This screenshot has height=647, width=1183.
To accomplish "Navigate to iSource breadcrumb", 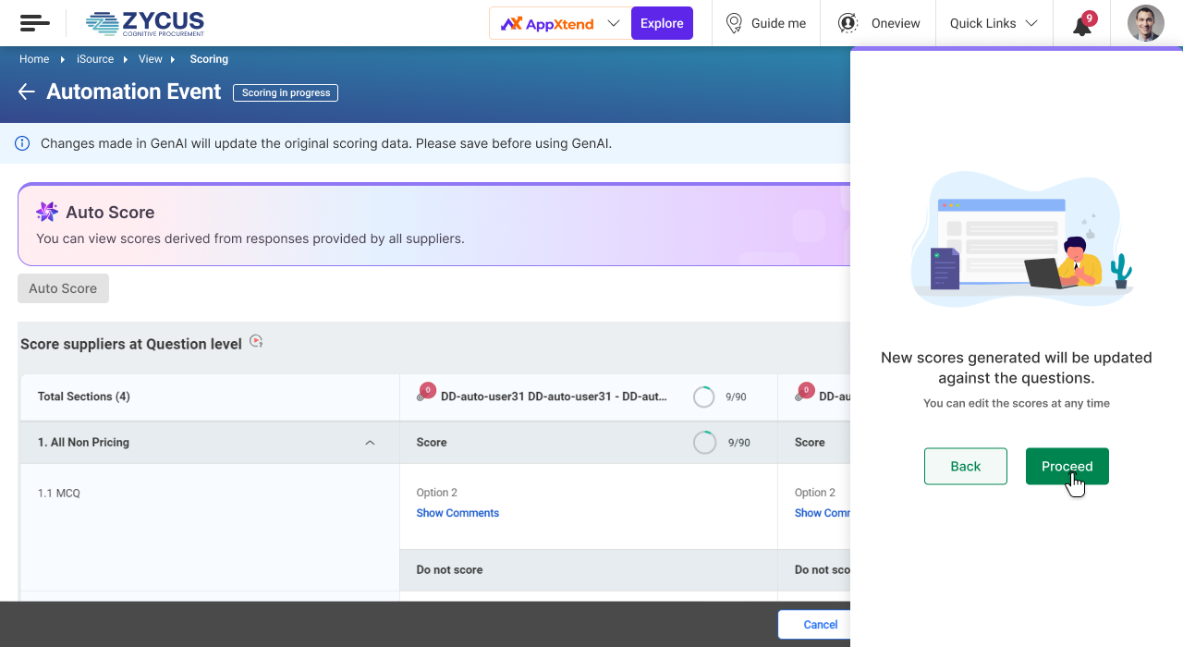I will point(95,59).
